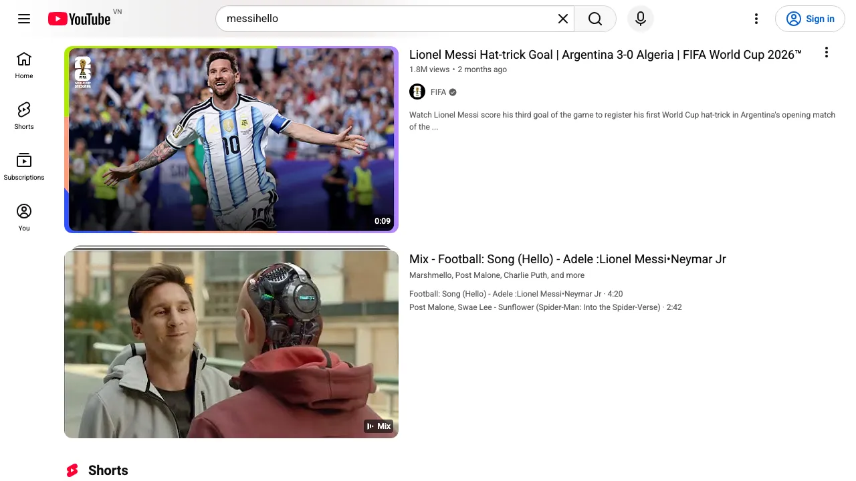Open Home in the sidebar

pyautogui.click(x=24, y=65)
